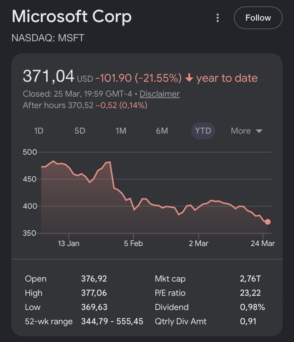This screenshot has height=342, width=294.
Task: Click the 450 y-axis label
Action: 30,179
